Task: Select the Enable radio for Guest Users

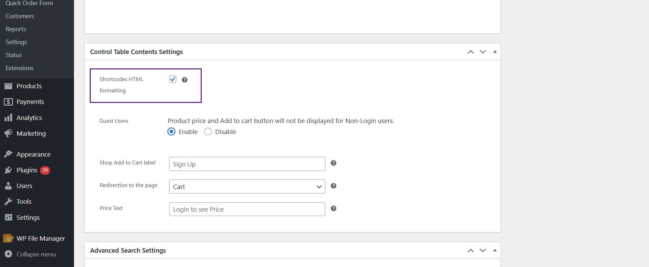Action: click(x=172, y=132)
